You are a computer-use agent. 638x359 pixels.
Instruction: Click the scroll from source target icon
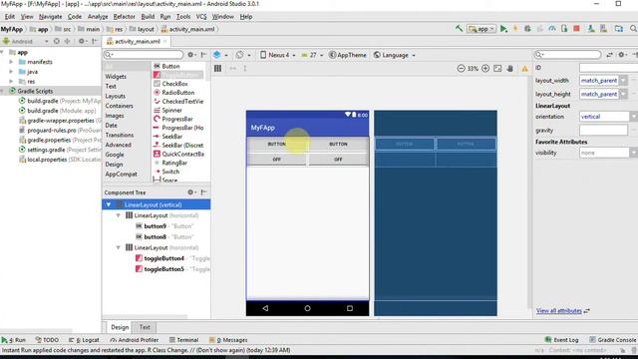(57, 41)
